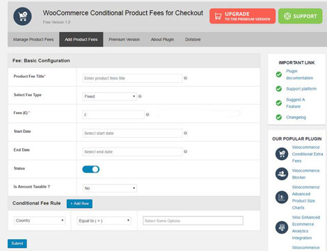Open Woocommerce Conditional Extra Fees link
The image size is (327, 251).
point(308,154)
